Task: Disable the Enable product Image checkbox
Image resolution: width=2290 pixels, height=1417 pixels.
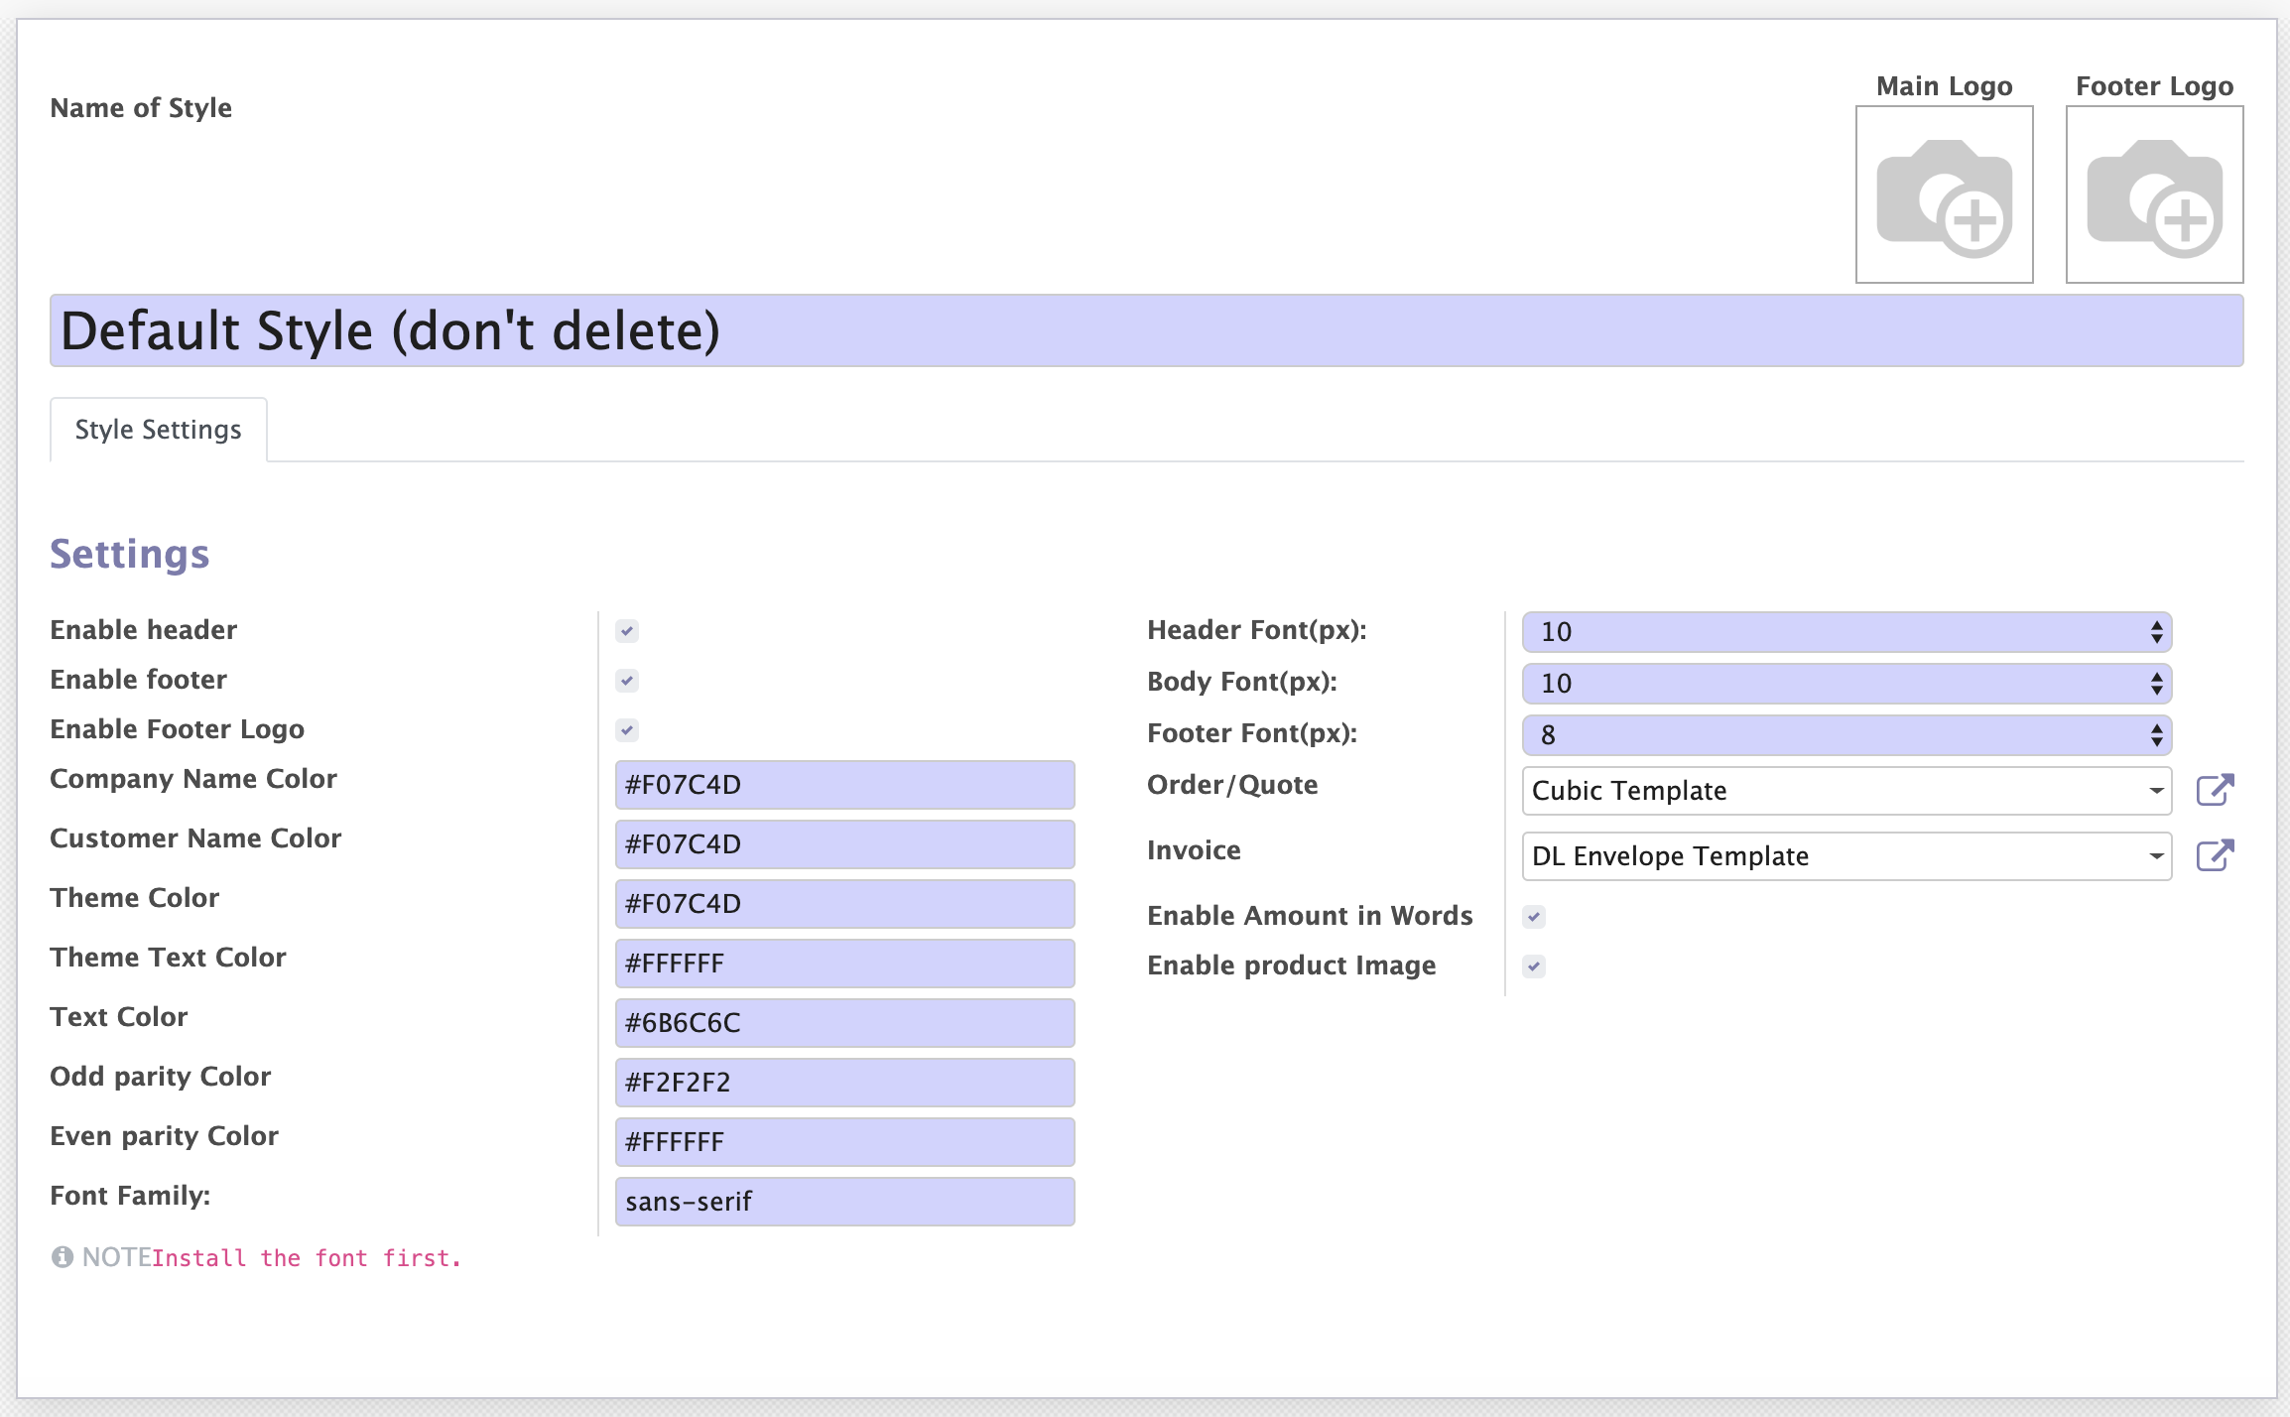Action: click(1534, 966)
